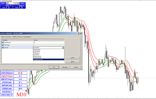156x99 pixels.
Task: Switch to MN timeframe button
Action: click(x=20, y=89)
